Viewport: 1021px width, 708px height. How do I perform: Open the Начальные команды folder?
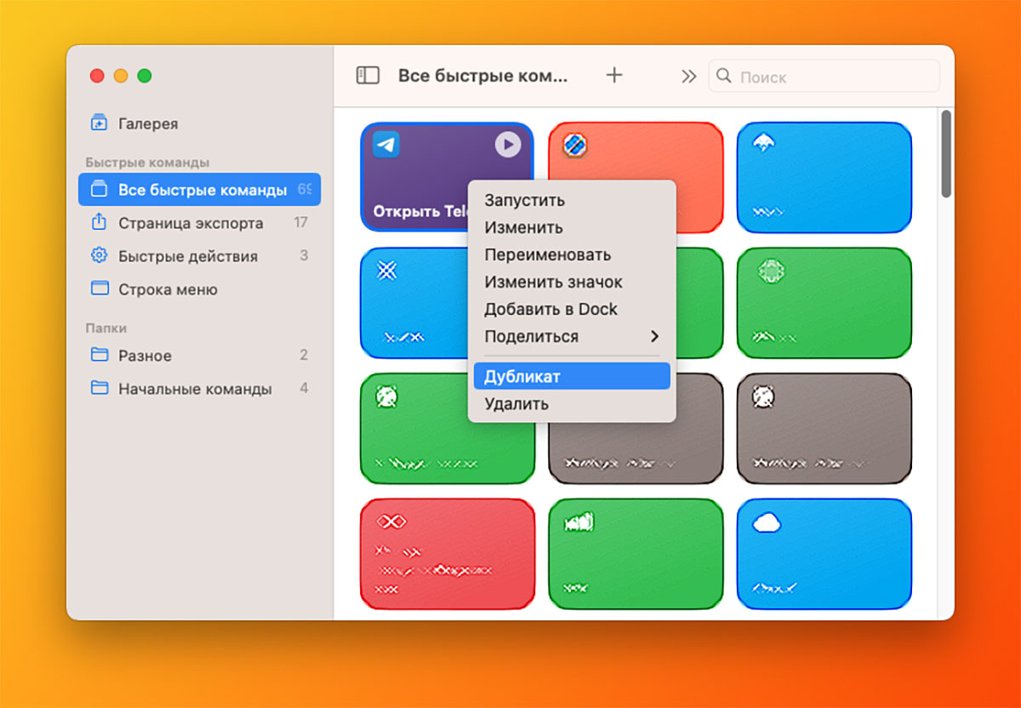[199, 389]
